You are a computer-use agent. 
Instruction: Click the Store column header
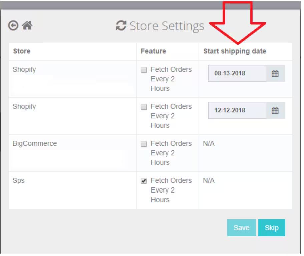21,51
